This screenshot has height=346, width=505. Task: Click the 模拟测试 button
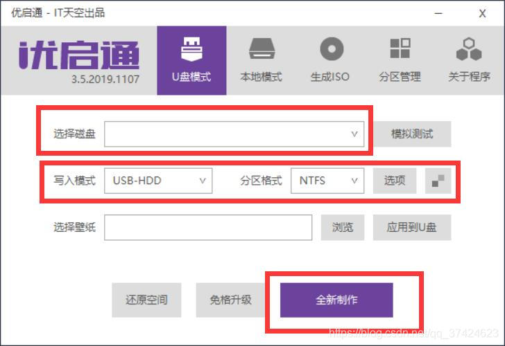pos(412,134)
